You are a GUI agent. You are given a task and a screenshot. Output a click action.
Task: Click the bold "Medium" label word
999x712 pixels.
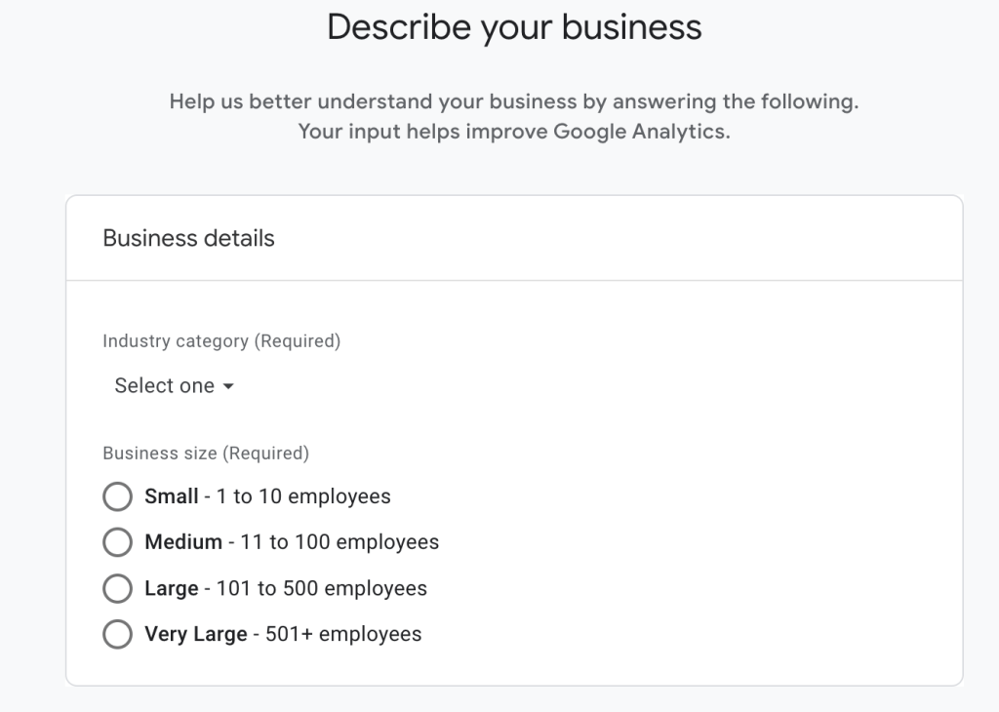click(183, 542)
